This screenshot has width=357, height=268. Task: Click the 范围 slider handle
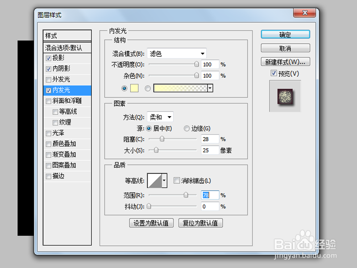186,195
